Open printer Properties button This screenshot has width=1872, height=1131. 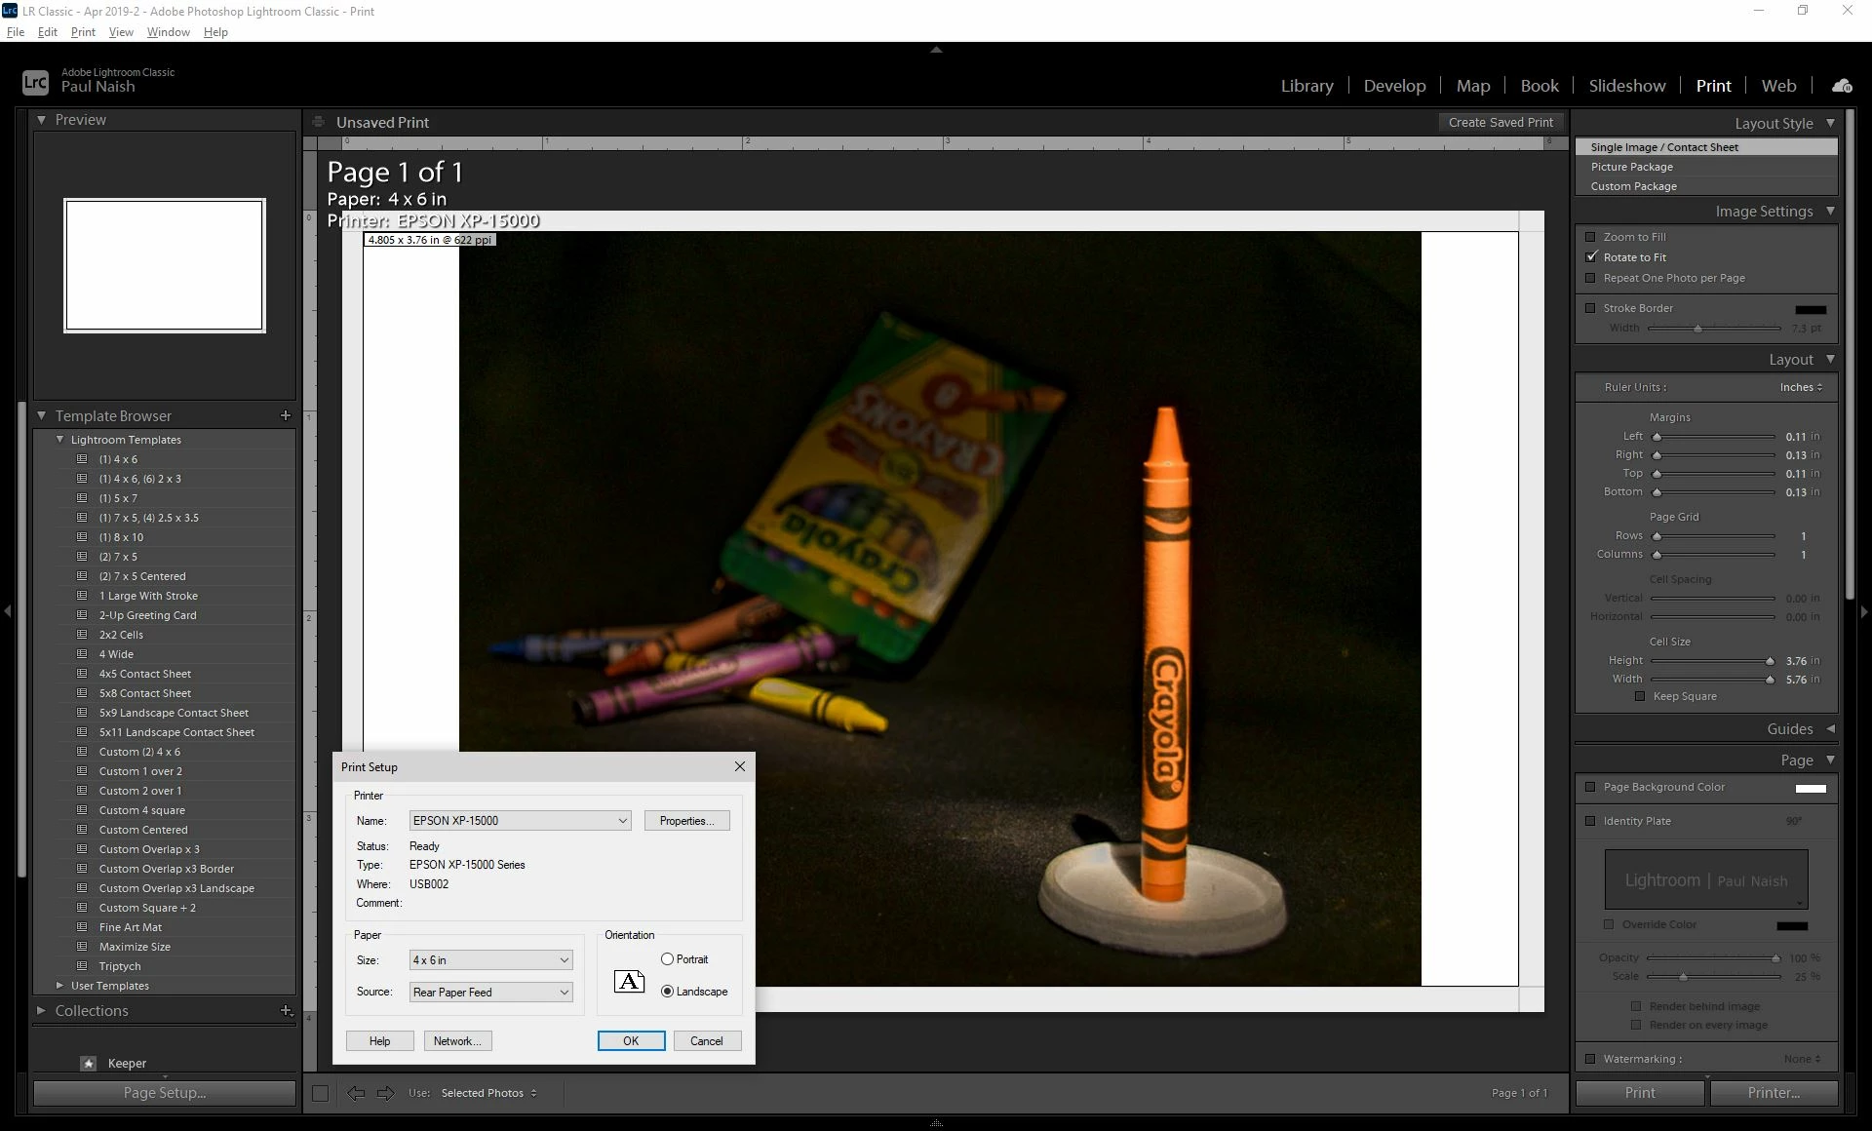click(686, 821)
